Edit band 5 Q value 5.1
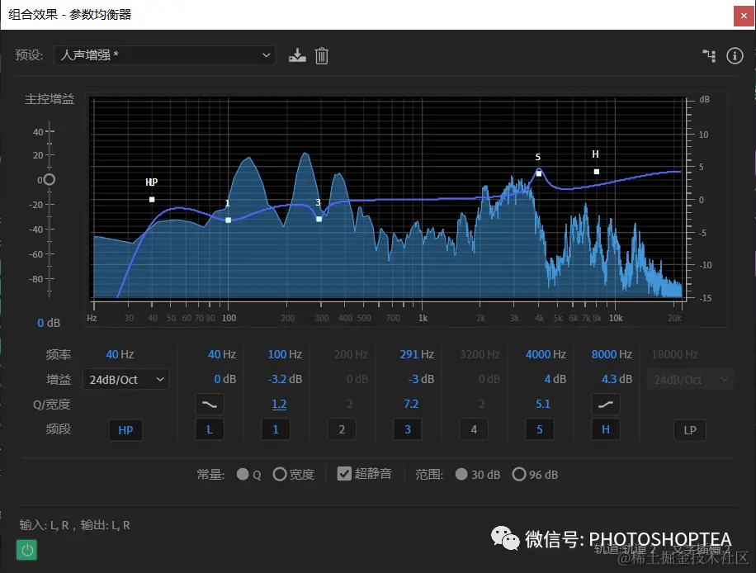This screenshot has height=573, width=756. point(543,404)
